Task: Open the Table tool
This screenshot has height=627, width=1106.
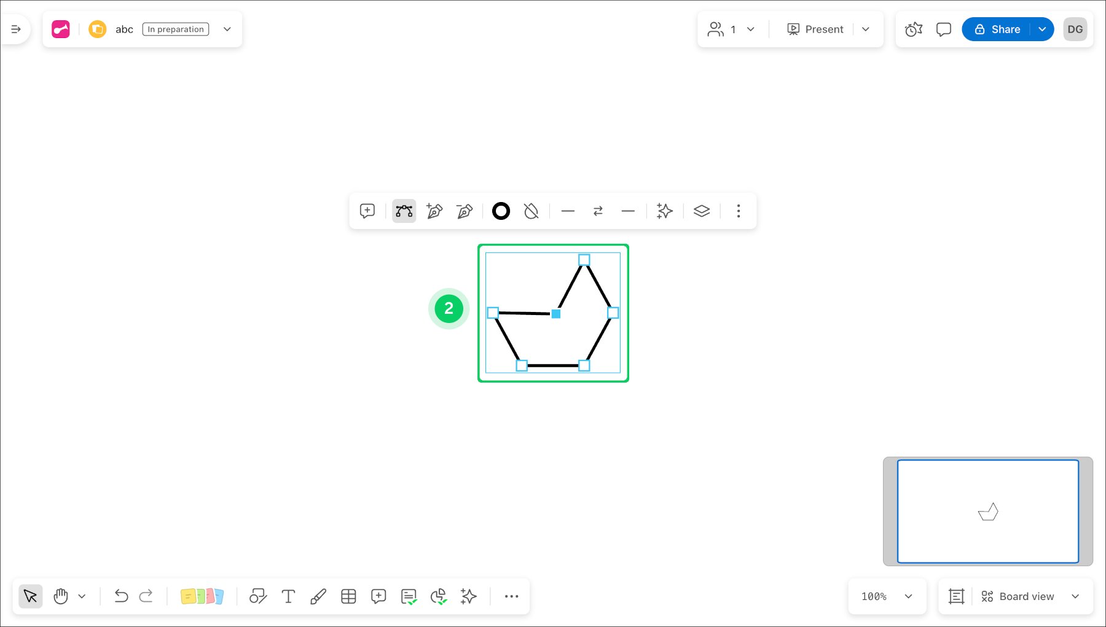Action: coord(348,596)
